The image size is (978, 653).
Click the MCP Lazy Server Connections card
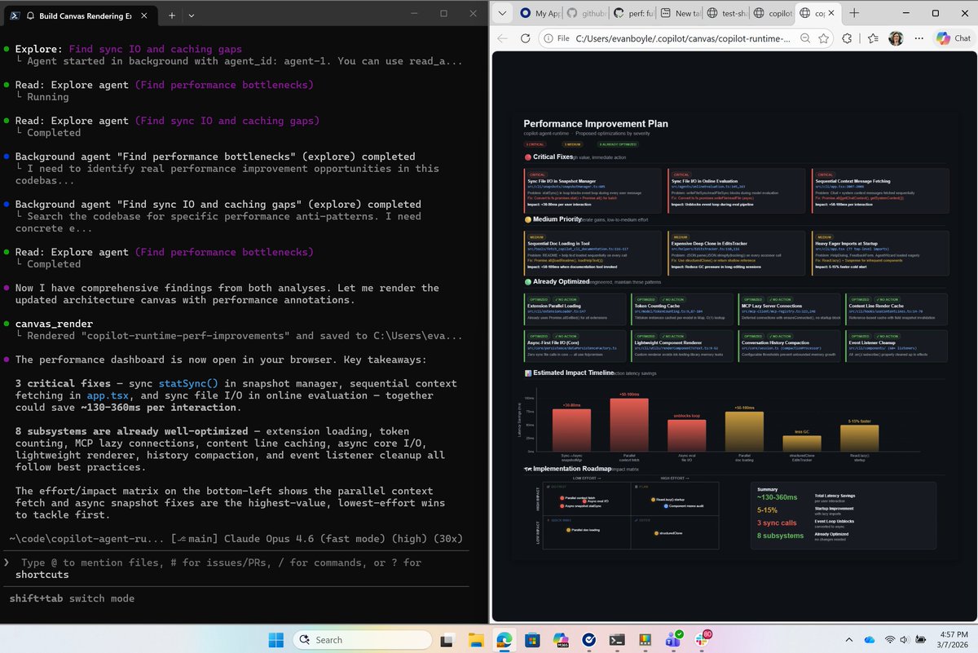coord(790,309)
